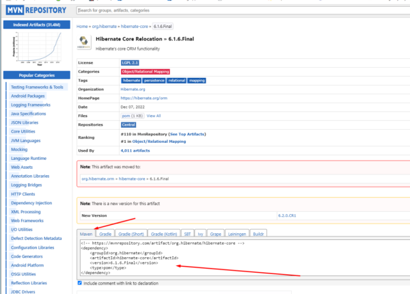Open Language Runtime category
The height and width of the screenshot is (294, 410).
[29, 159]
